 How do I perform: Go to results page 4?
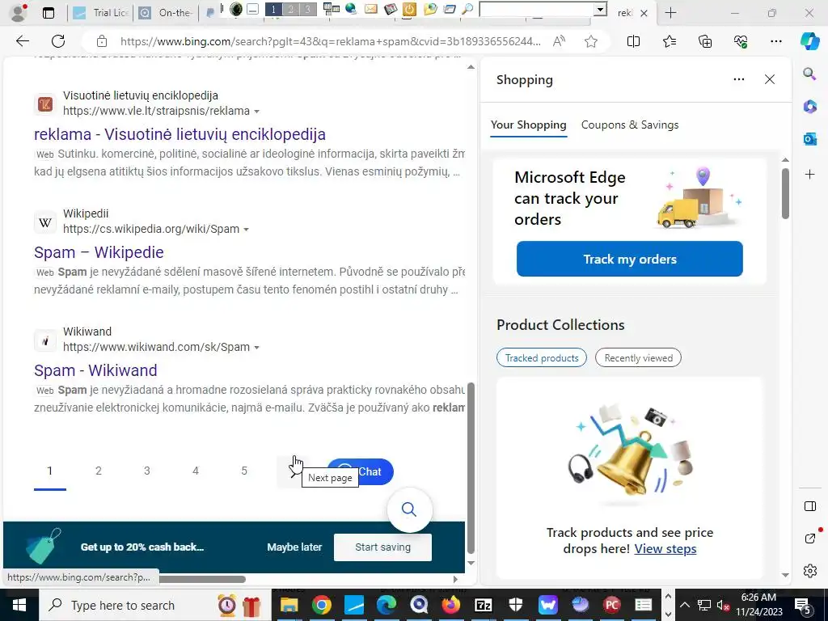(x=196, y=471)
